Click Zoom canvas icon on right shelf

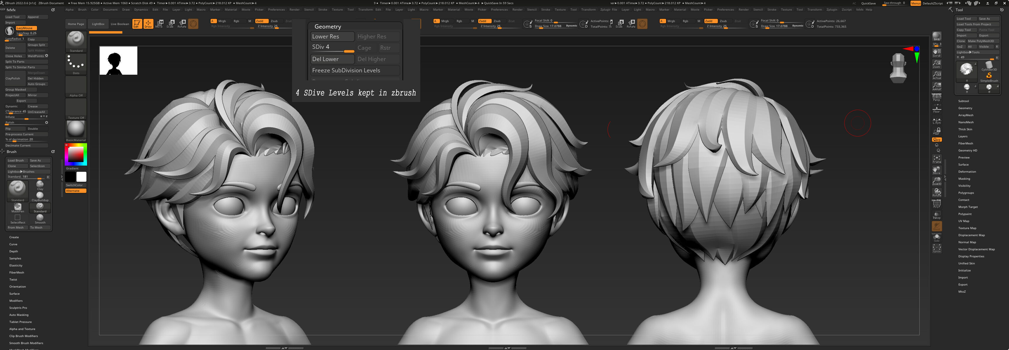pos(937,64)
